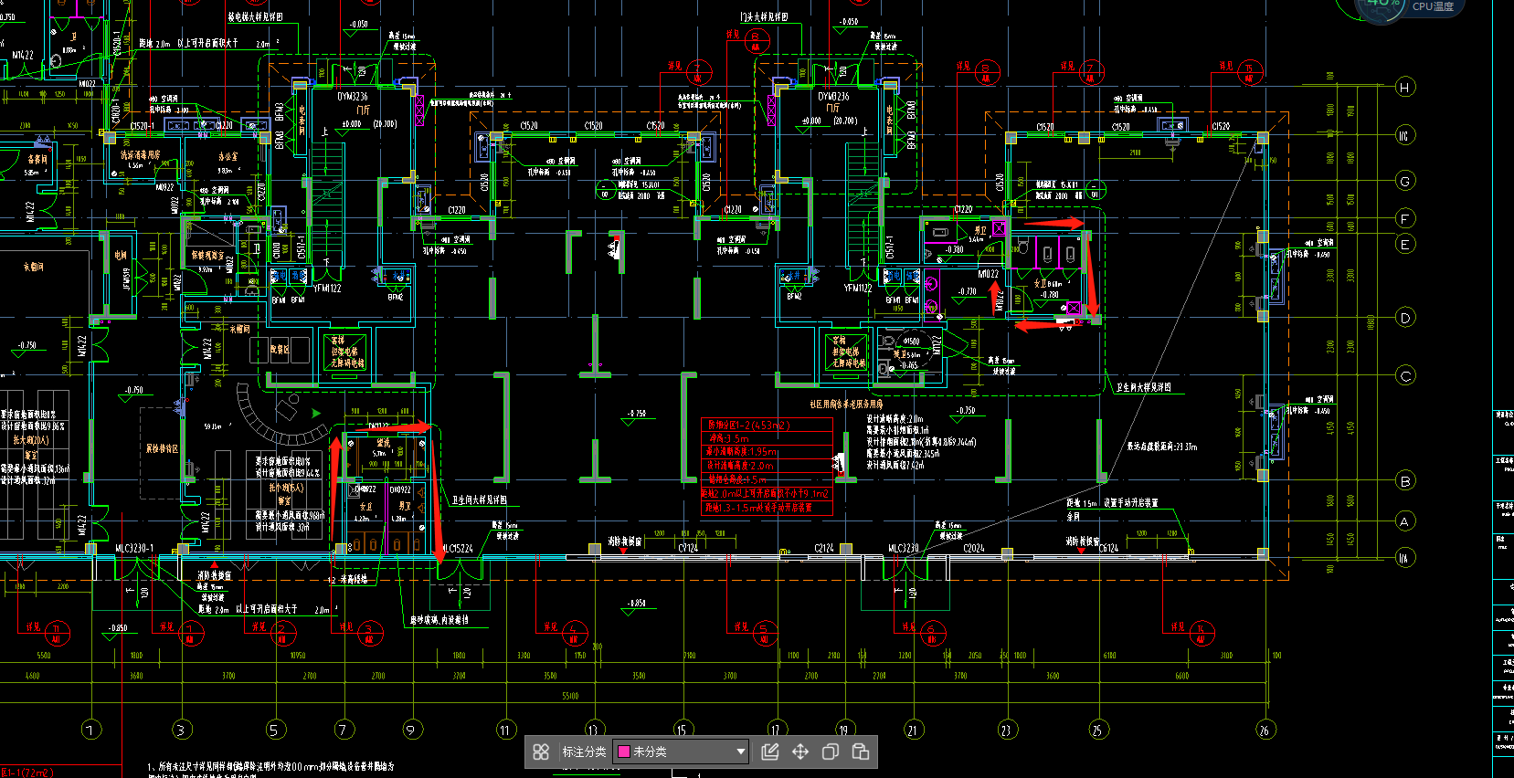Select the red text 净高:3.5m

click(x=728, y=438)
